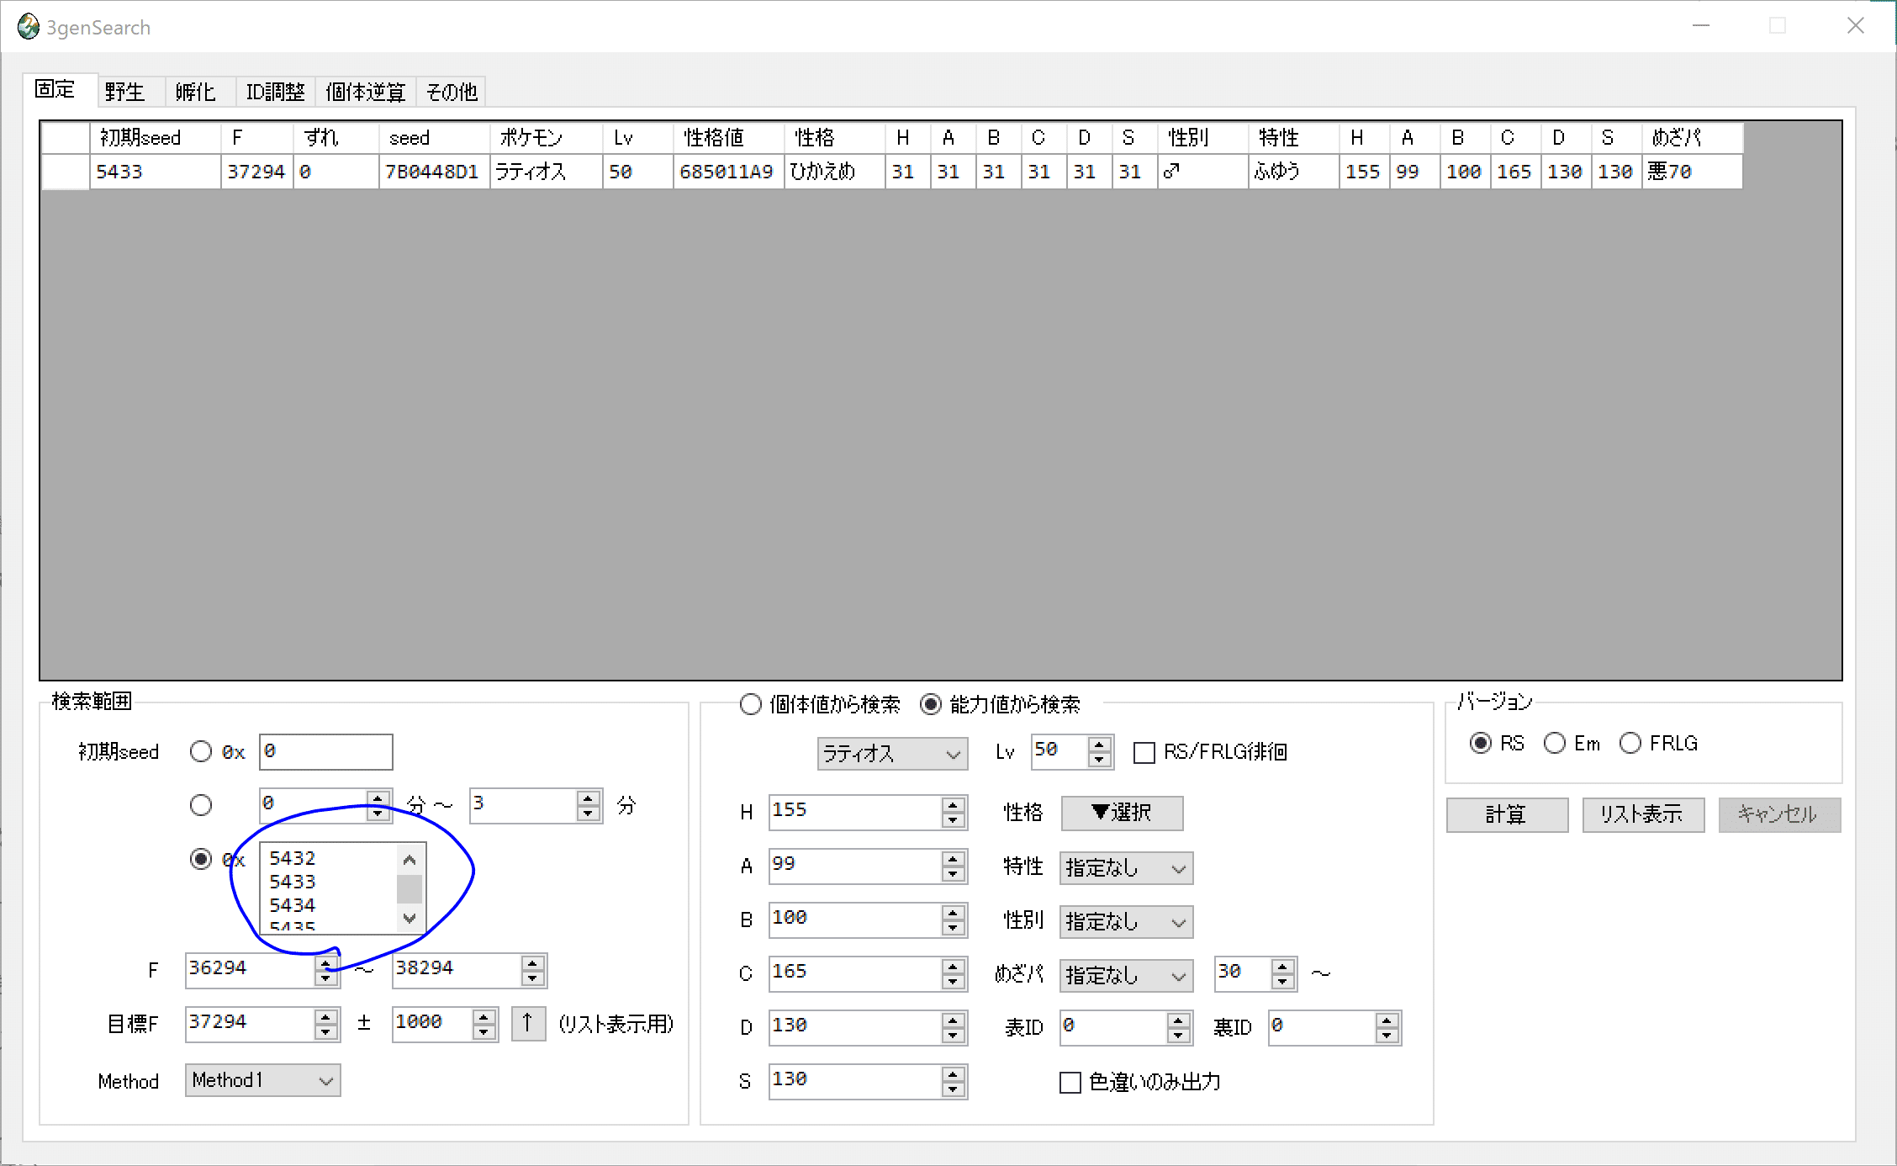Click the result cell 悪70
Screen dimensions: 1897x1166
point(1692,172)
